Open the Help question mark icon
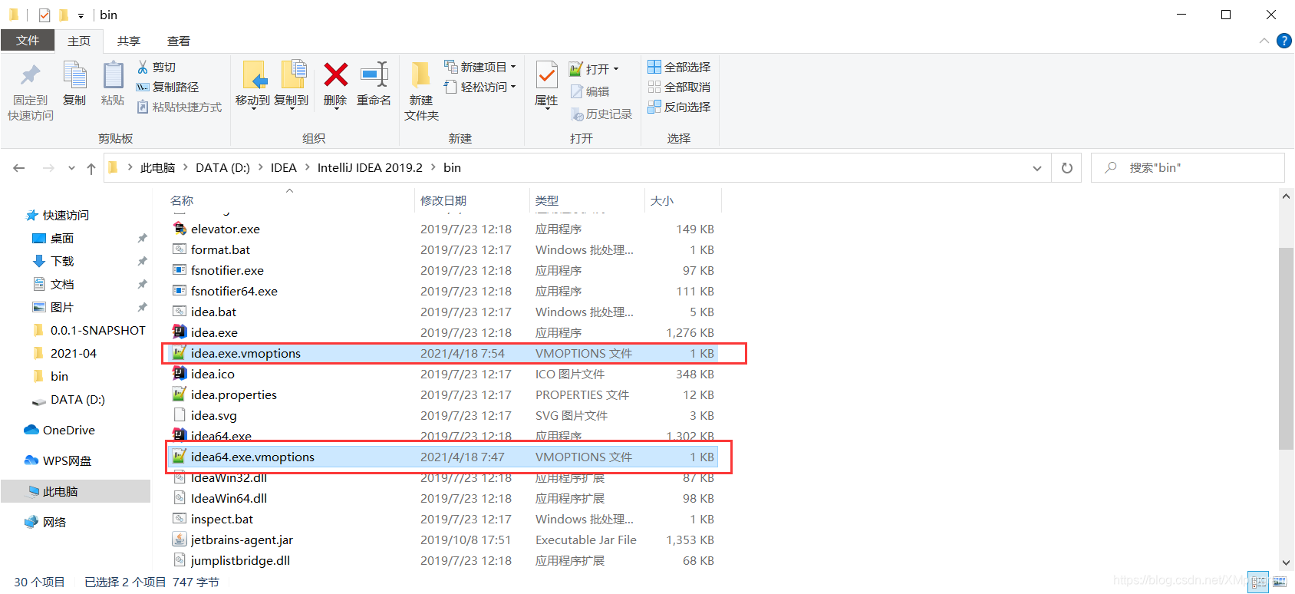 1283,41
